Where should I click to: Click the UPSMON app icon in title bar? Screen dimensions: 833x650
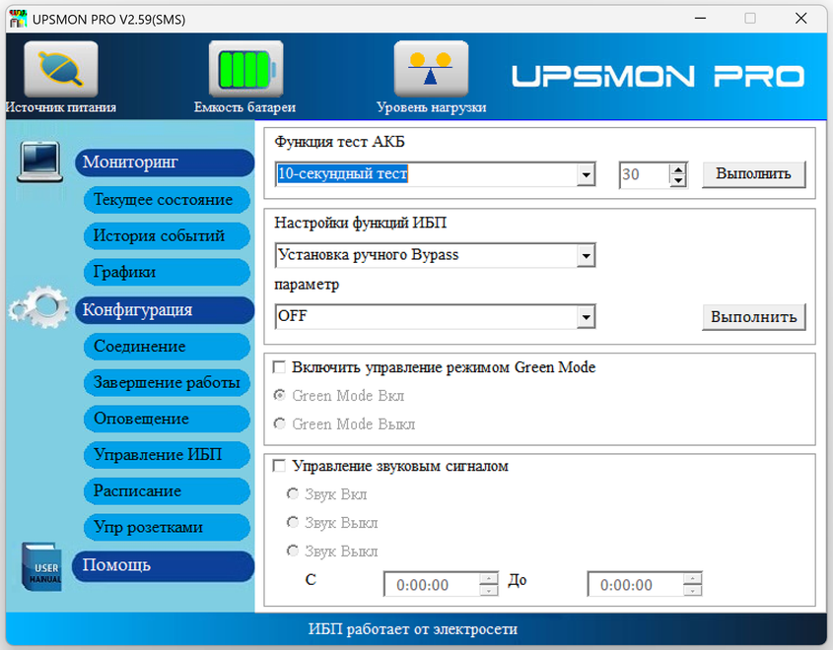[18, 19]
